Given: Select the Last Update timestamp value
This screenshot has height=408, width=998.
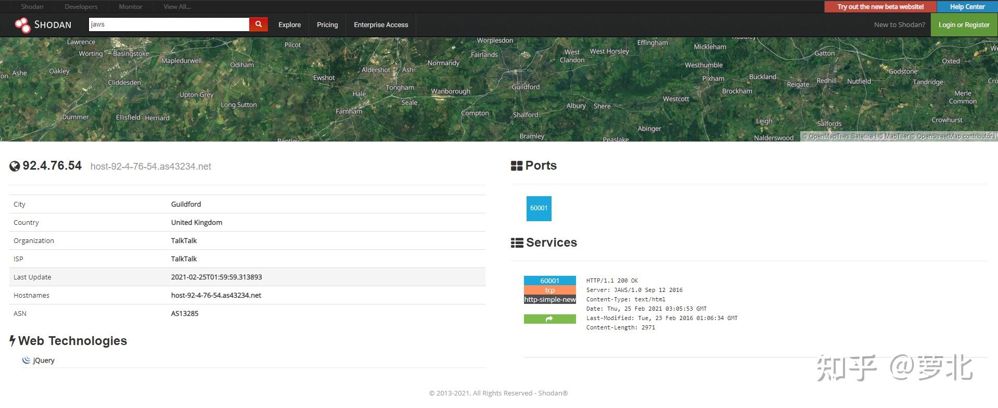Looking at the screenshot, I should point(216,277).
